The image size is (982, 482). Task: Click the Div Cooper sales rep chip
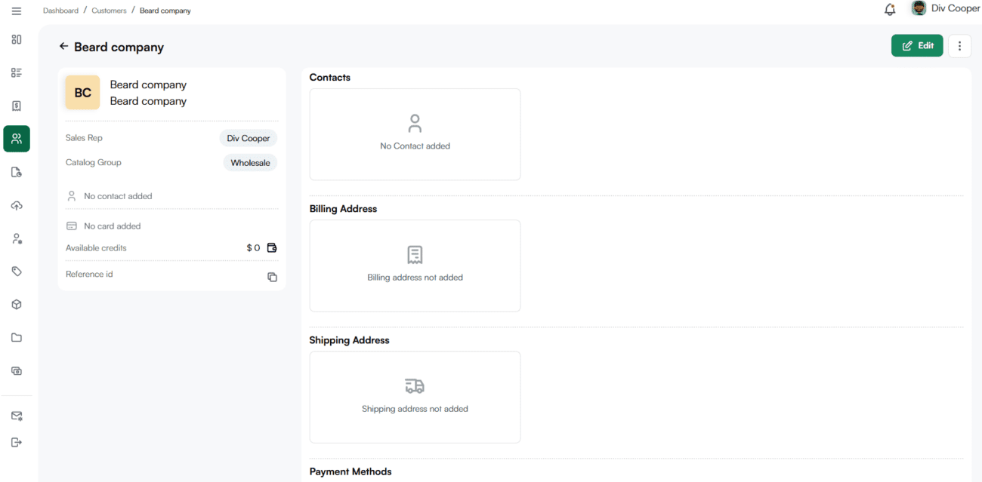(249, 139)
